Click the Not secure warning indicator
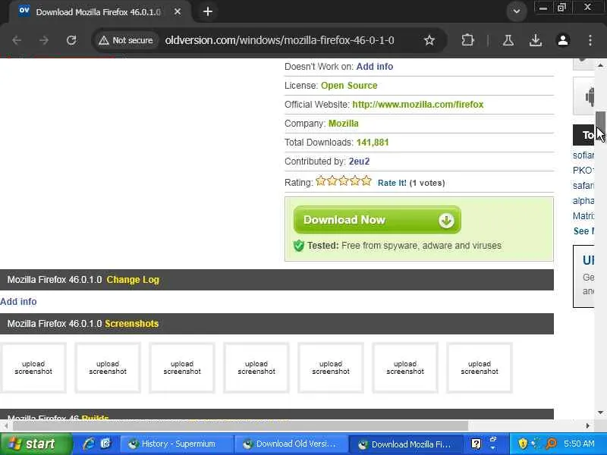607x455 pixels. point(126,40)
